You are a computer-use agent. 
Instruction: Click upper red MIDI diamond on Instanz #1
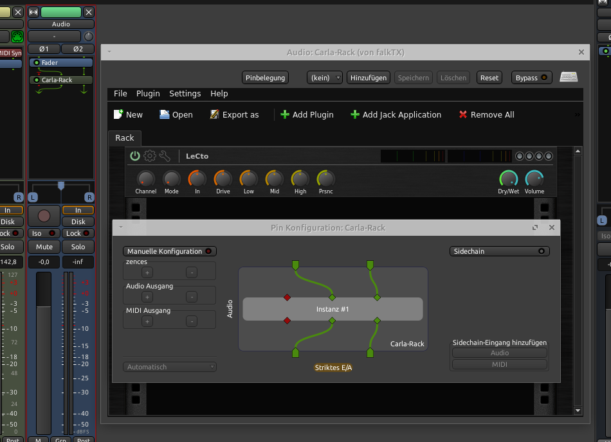click(287, 297)
